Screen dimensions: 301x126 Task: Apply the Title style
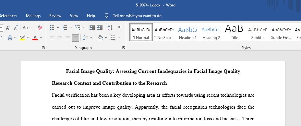tap(235, 33)
